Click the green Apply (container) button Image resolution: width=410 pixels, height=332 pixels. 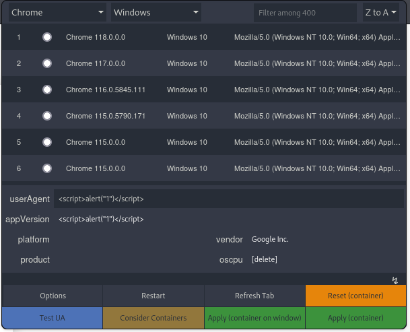point(355,318)
